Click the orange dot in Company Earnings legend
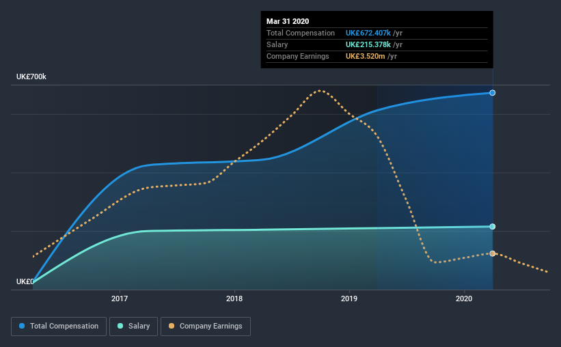This screenshot has height=347, width=561. click(172, 326)
